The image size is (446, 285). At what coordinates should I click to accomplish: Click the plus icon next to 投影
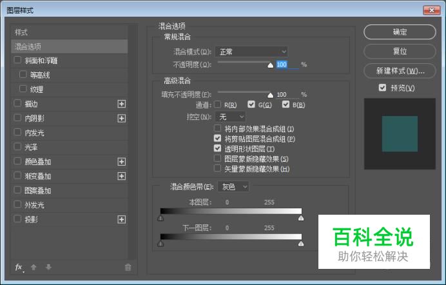(121, 220)
